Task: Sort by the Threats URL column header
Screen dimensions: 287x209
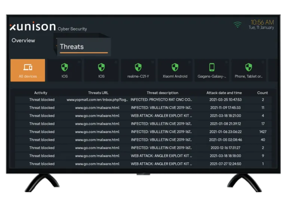Action: (x=98, y=93)
